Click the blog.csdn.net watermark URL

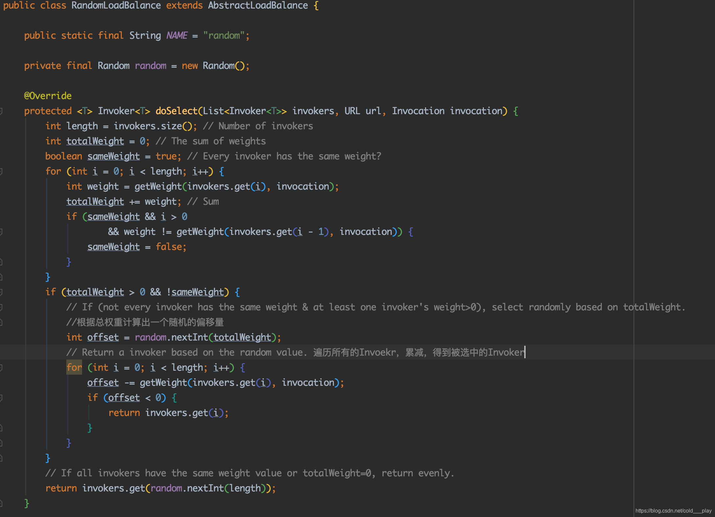point(673,511)
